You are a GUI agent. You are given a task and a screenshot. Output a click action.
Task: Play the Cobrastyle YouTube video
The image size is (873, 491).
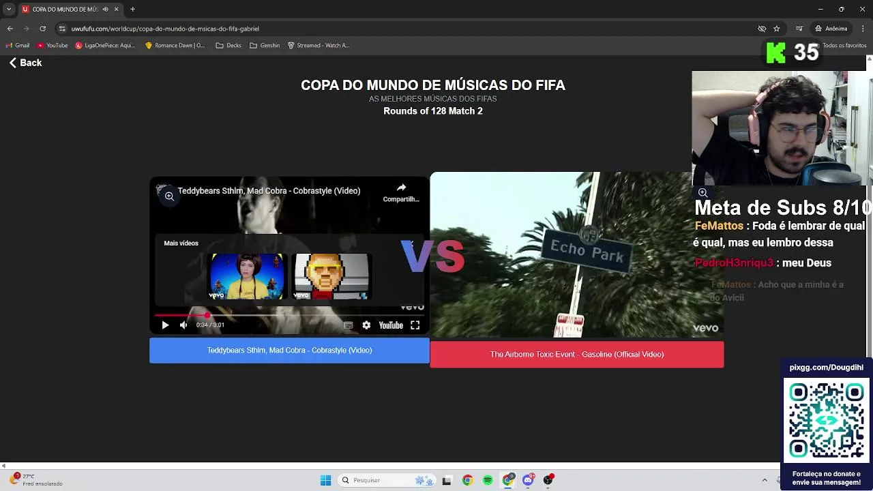click(x=165, y=325)
